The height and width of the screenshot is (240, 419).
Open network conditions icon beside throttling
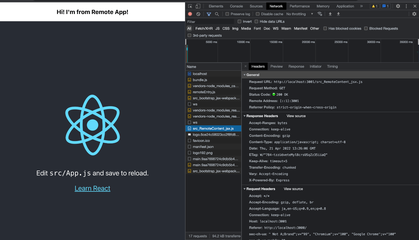[x=320, y=14]
